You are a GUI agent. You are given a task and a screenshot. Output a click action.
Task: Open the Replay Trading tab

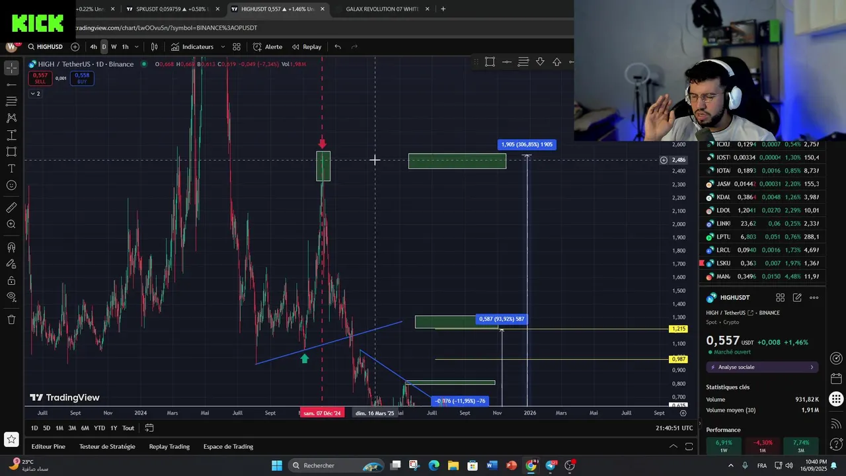[x=169, y=446]
